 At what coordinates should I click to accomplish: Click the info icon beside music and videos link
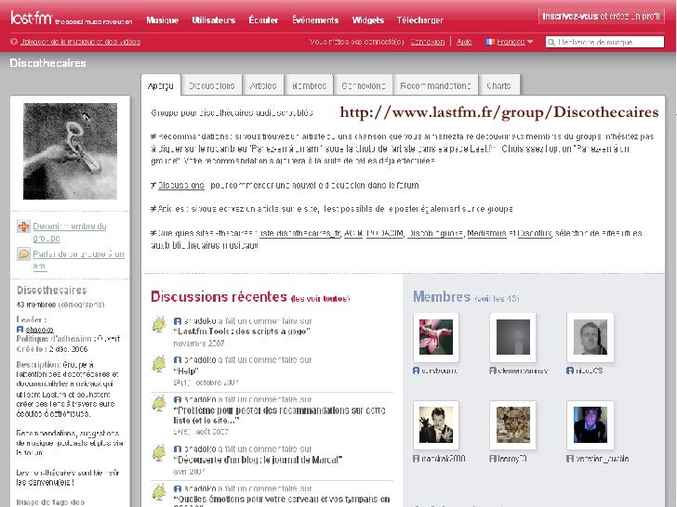pyautogui.click(x=14, y=42)
